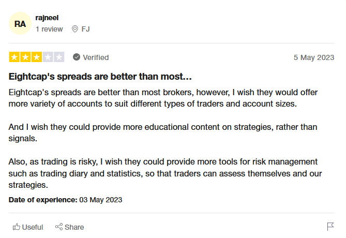Click the first yellow rating star
This screenshot has height=238, width=346.
(14, 57)
